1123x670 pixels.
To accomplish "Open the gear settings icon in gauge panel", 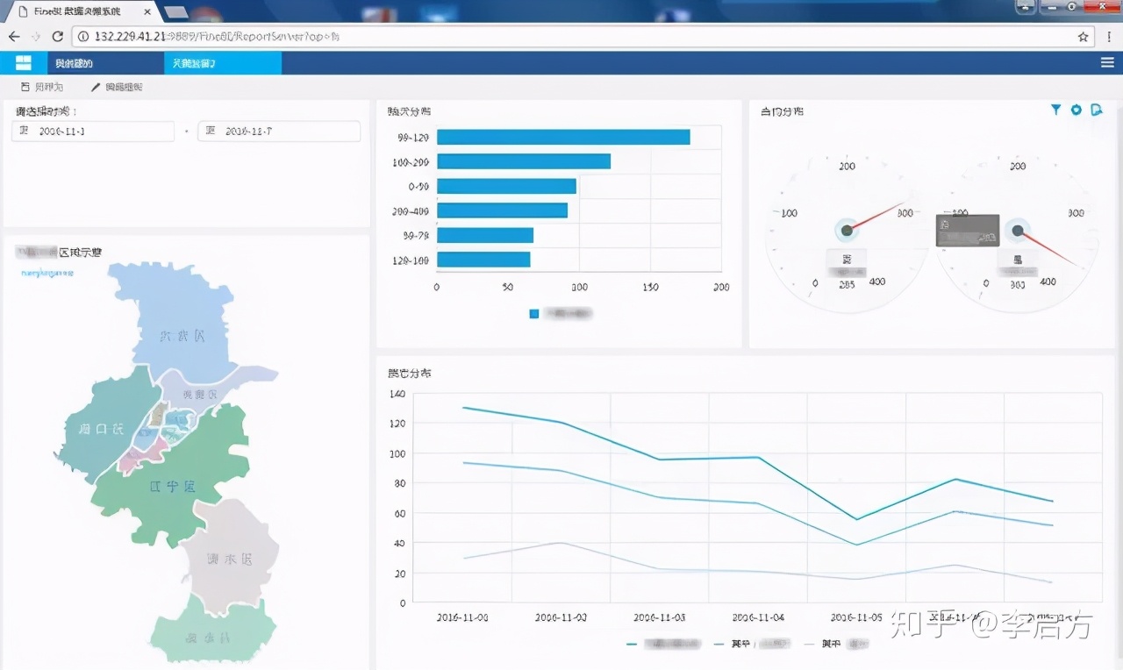I will (x=1077, y=110).
